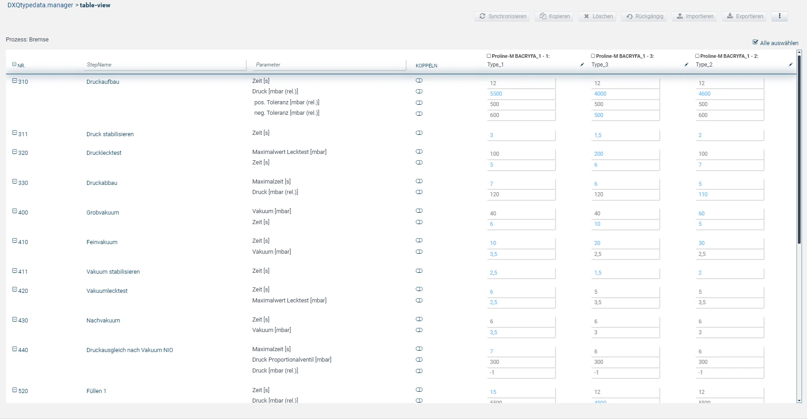Open the Importieren function
This screenshot has height=419, width=807.
(x=695, y=16)
